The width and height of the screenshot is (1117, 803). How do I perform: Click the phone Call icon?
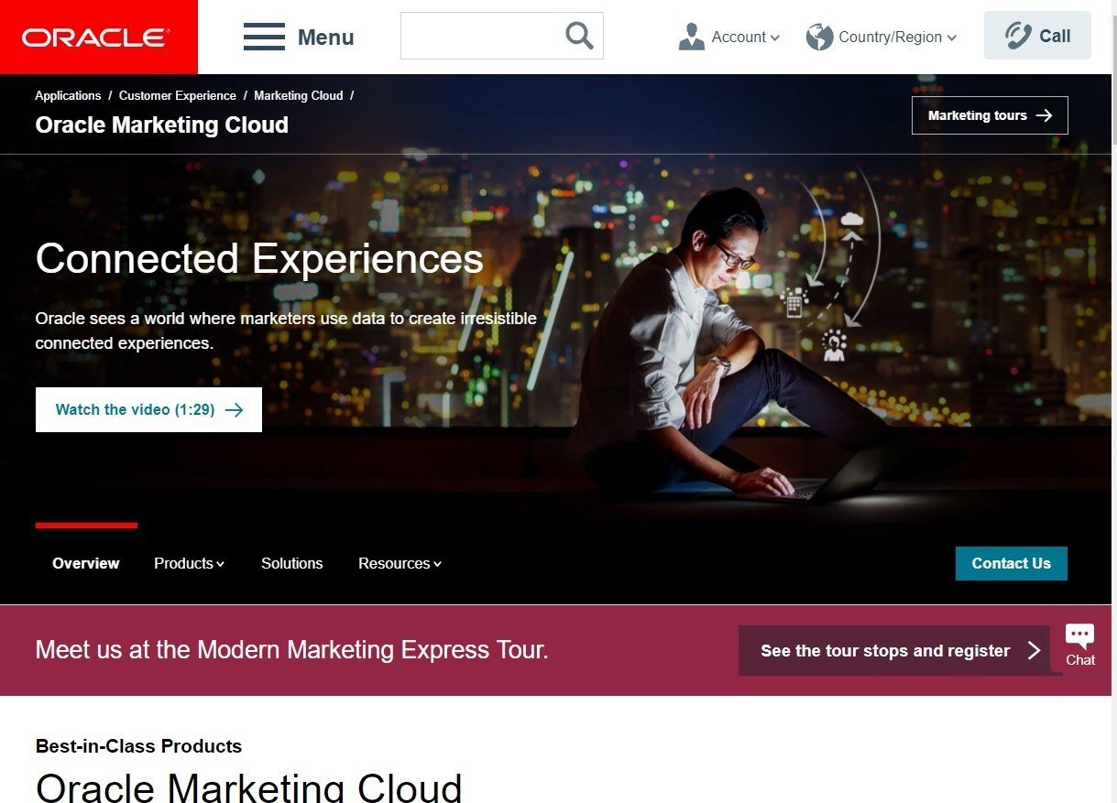(x=1017, y=36)
